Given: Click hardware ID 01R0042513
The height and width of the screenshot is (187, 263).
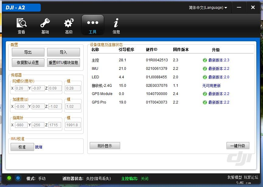Looking at the screenshot, I should pos(157,60).
